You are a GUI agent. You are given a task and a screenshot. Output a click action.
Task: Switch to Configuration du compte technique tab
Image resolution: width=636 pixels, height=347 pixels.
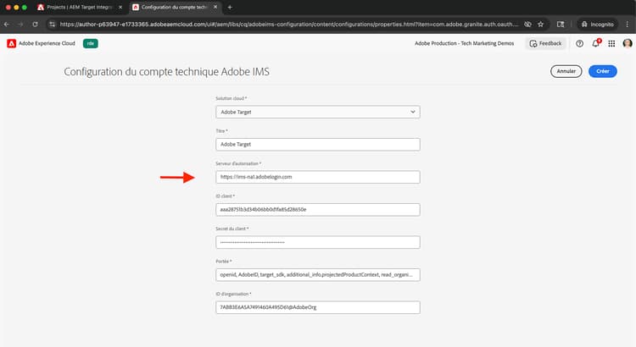(175, 8)
